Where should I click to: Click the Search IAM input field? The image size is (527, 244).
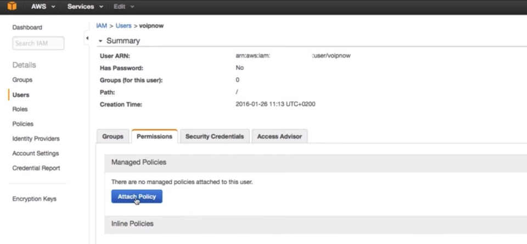pos(38,43)
